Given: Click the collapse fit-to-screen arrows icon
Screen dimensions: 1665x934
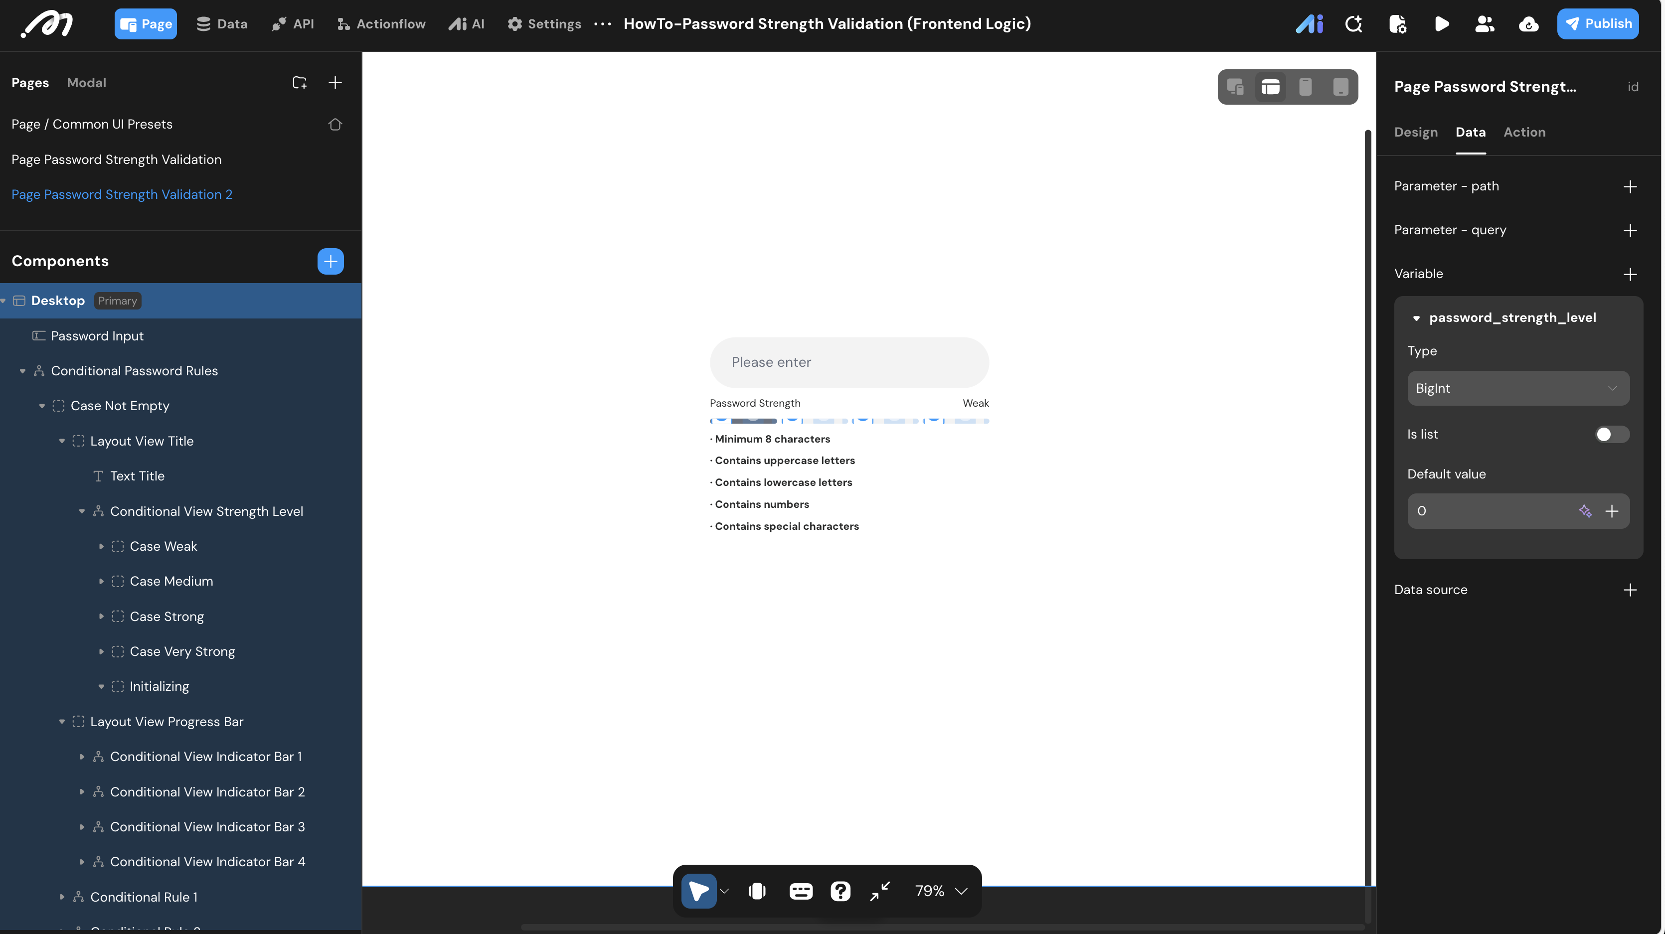Looking at the screenshot, I should tap(880, 891).
